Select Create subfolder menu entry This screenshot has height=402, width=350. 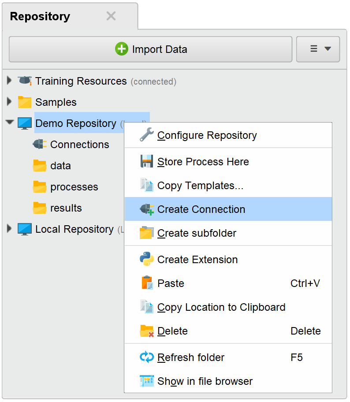[x=197, y=233]
